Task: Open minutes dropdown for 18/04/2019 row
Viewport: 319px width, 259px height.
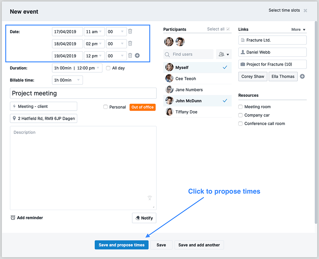Action: 116,44
